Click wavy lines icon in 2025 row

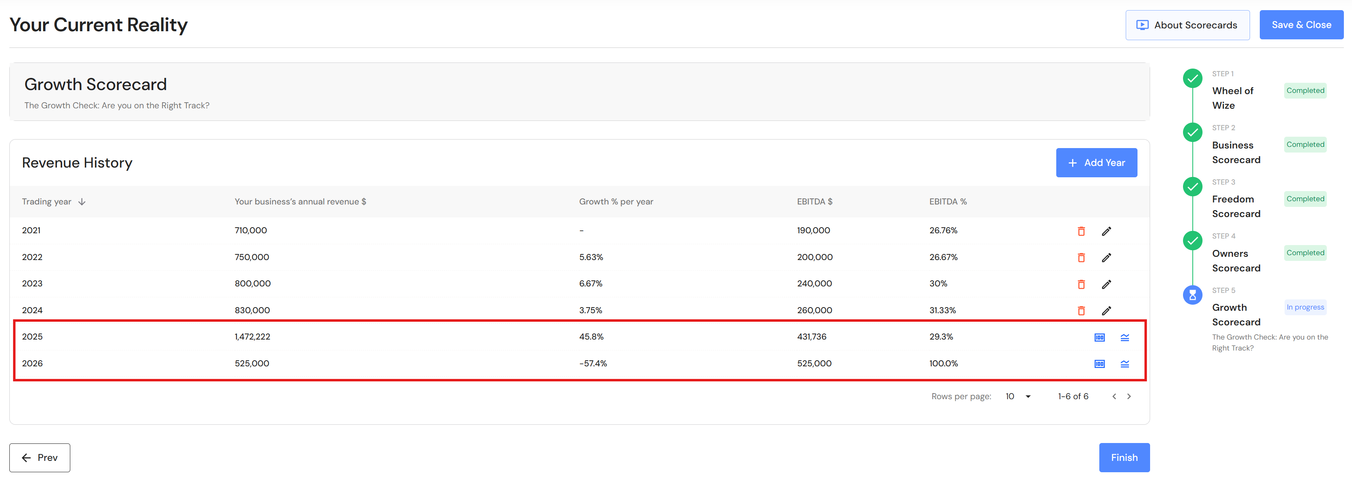(x=1124, y=338)
